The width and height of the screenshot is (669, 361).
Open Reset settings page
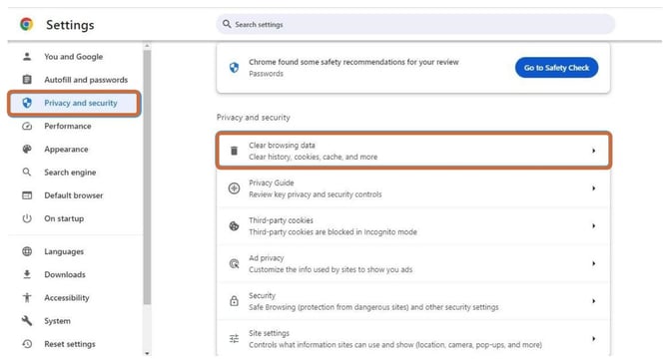[70, 343]
